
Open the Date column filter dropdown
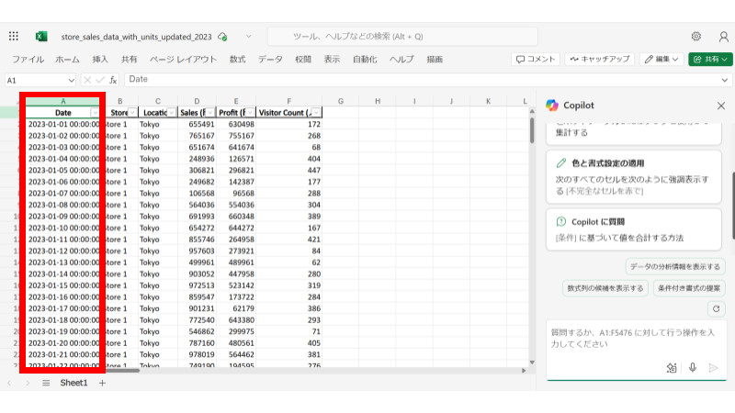pyautogui.click(x=95, y=112)
